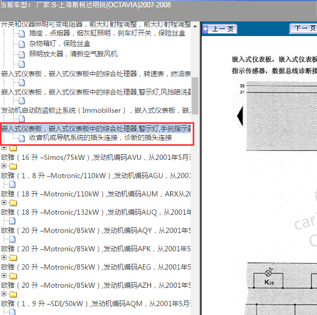
Task: Select 嵌入式仪表板 row ending 转速表，燃油表
Action: point(96,74)
